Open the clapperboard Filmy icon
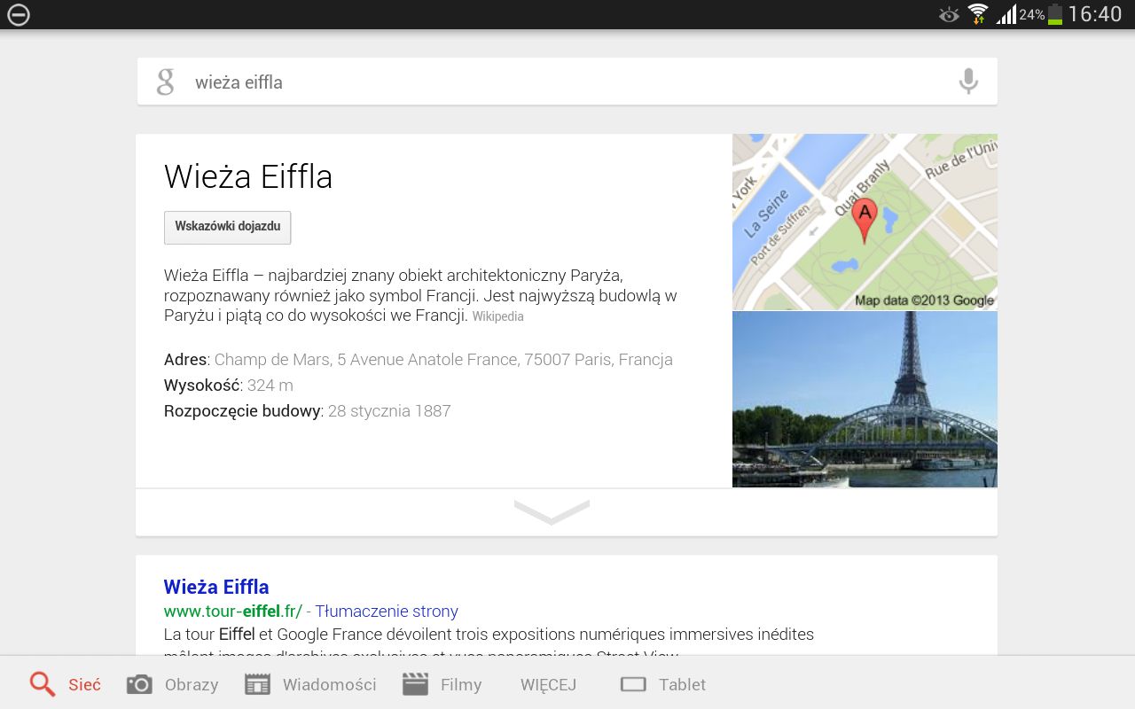The height and width of the screenshot is (709, 1135). pos(415,684)
